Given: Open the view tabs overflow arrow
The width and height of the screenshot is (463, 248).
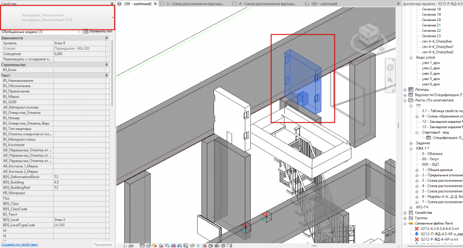Looking at the screenshot, I should pos(398,4).
